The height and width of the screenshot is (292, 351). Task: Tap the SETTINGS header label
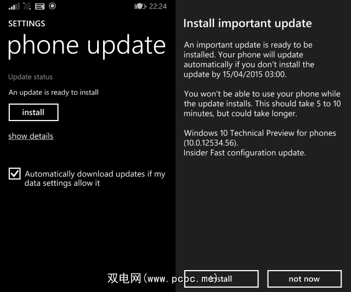[x=27, y=24]
